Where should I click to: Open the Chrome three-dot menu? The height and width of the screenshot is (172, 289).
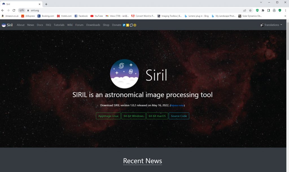point(286,10)
